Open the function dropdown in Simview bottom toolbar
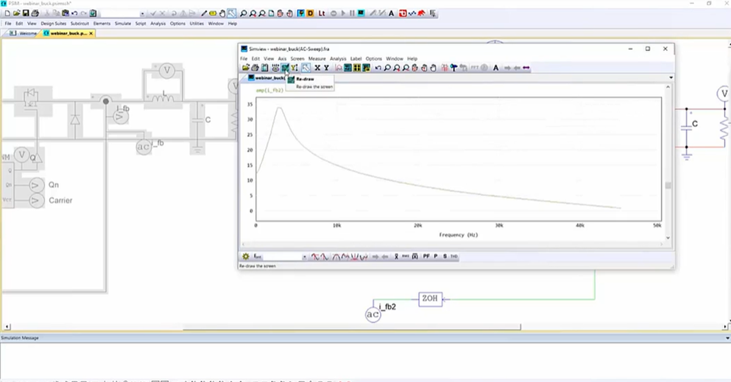 (x=303, y=257)
